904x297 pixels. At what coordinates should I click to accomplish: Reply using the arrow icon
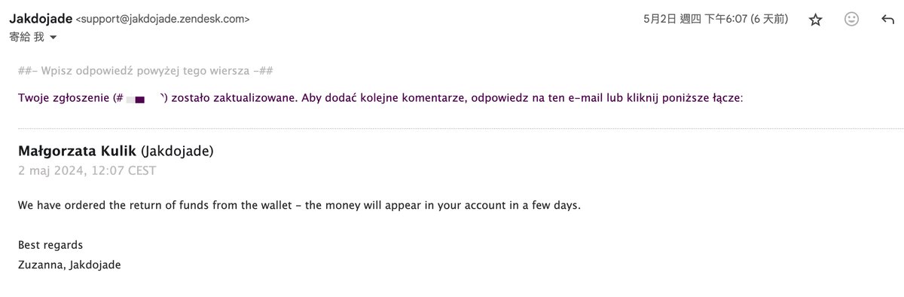[887, 20]
